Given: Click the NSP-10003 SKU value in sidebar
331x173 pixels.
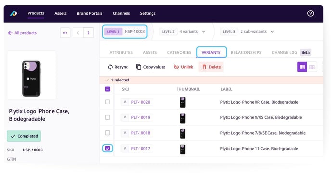Looking at the screenshot, I should [33, 150].
